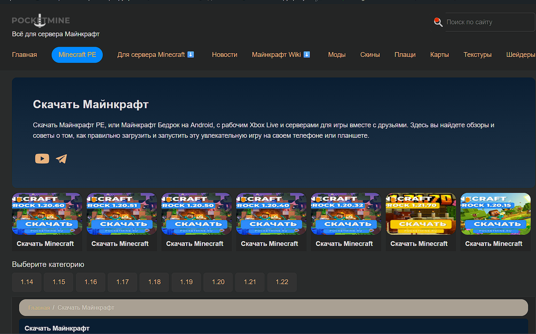Click the Скачать Майнкрафт banner heading

tap(91, 105)
